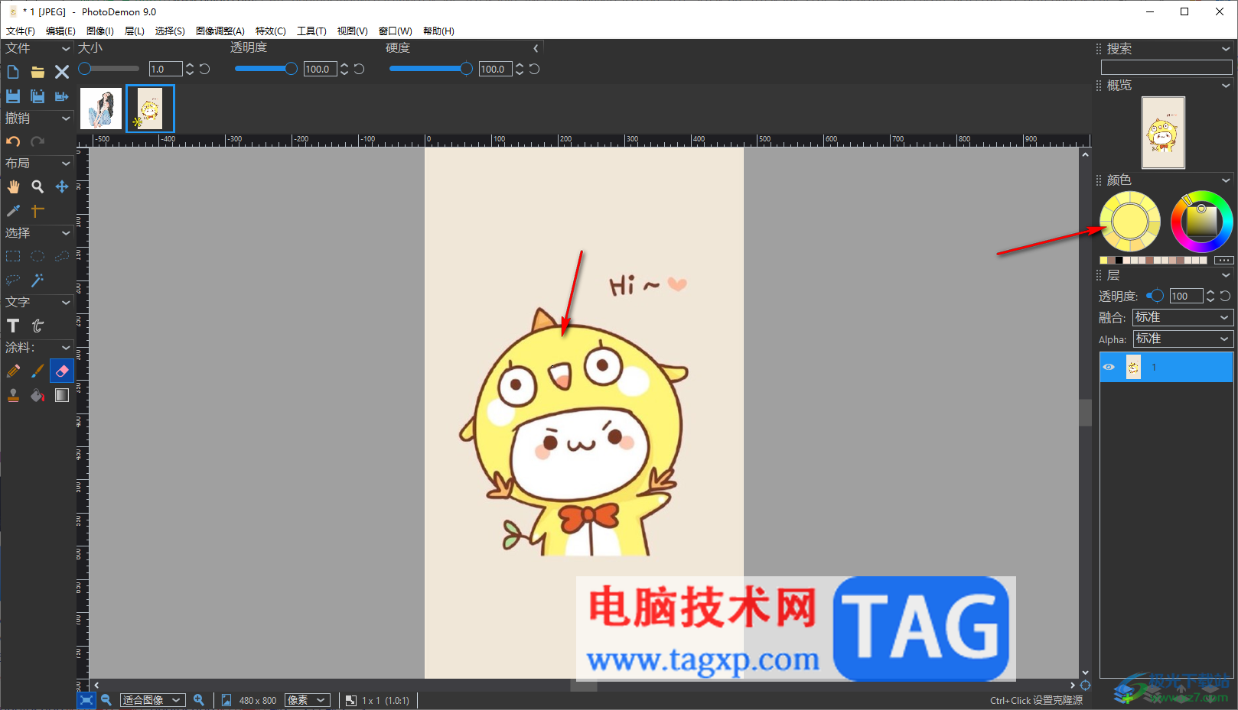Screen dimensions: 1238x710
Task: Open the 编辑(E) menu
Action: click(60, 31)
